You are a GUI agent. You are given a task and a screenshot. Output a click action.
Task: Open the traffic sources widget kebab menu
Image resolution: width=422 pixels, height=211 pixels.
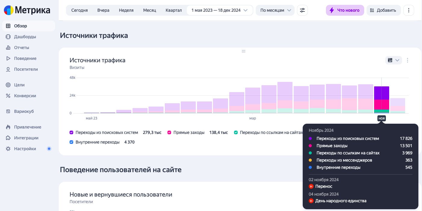point(408,60)
